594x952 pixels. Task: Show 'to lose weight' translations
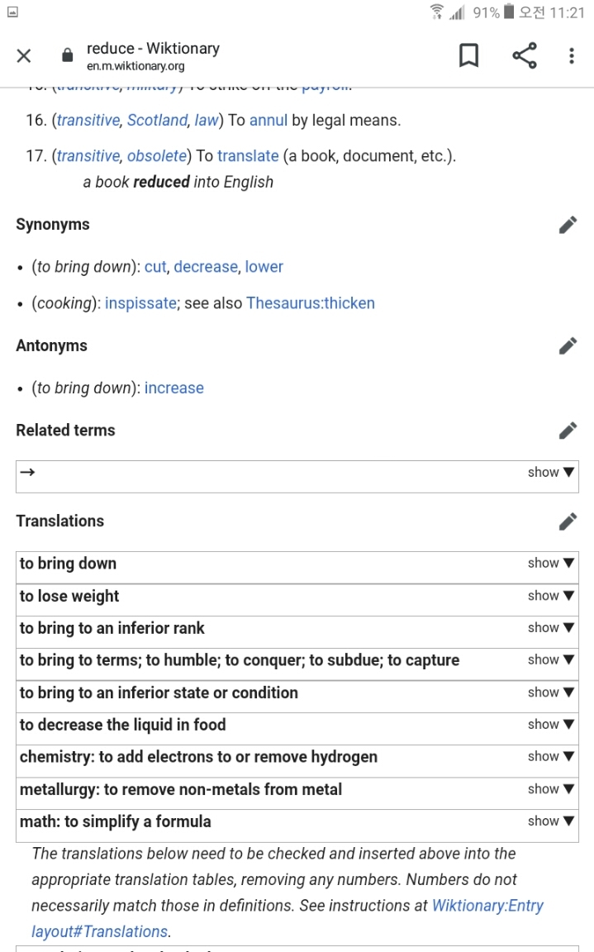click(550, 596)
